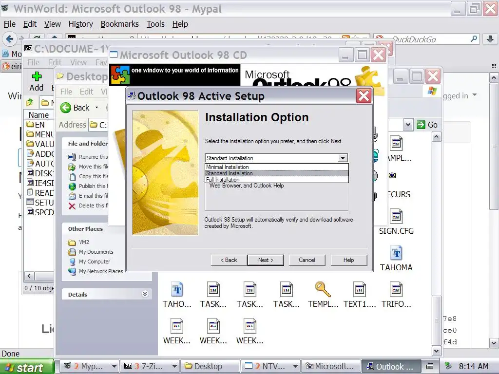Select Minimal Installation from the dropdown list
The image size is (499, 374).
[x=277, y=167]
